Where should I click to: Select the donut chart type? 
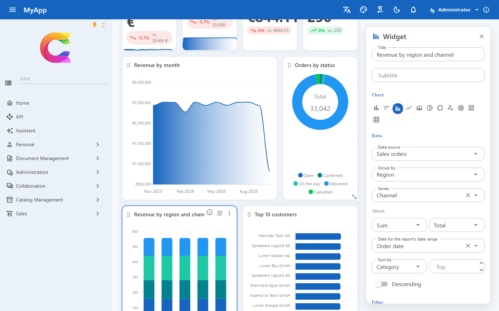[x=440, y=108]
